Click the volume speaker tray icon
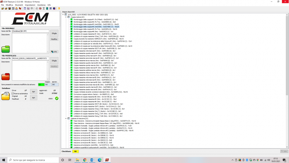This screenshot has width=289, height=163. 269,160
